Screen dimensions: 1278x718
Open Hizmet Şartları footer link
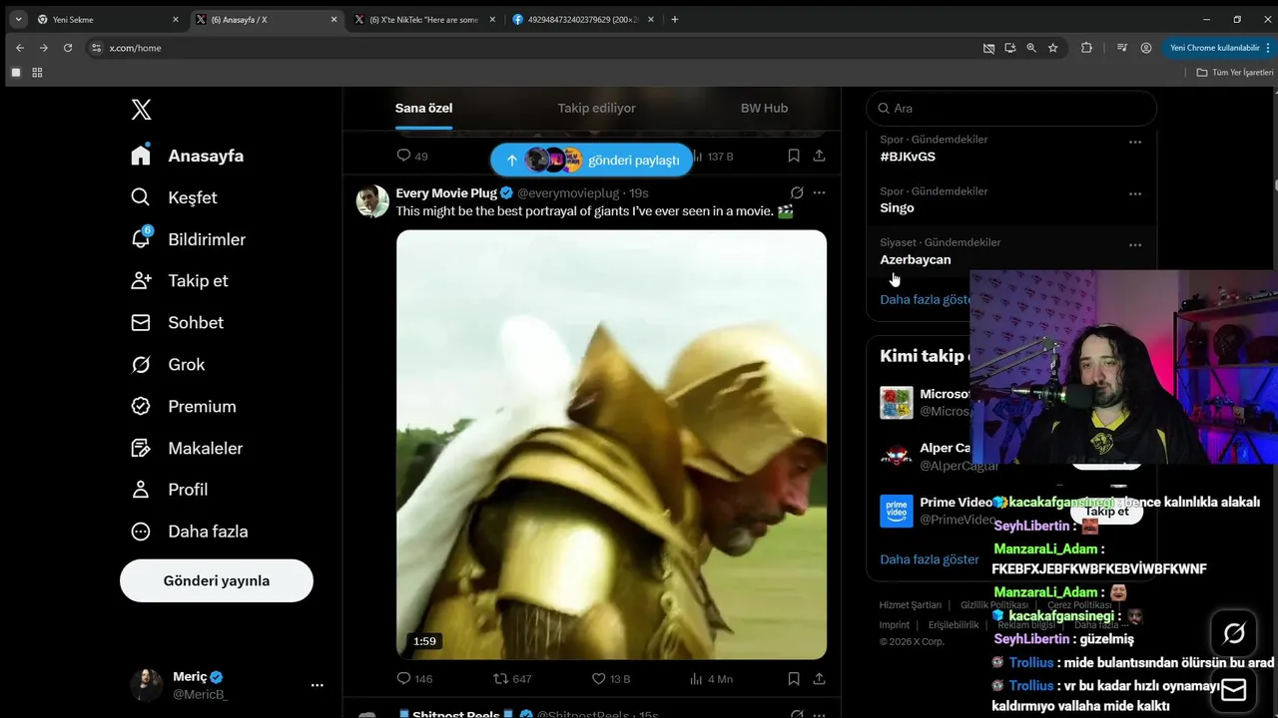point(910,605)
